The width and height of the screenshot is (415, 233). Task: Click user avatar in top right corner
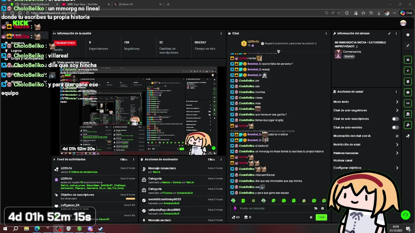coord(403,23)
